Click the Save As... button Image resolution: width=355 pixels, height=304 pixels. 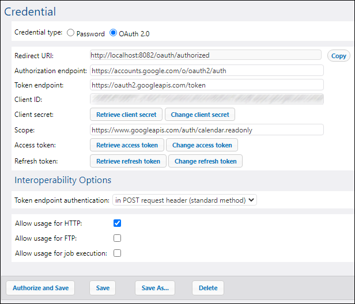click(155, 288)
